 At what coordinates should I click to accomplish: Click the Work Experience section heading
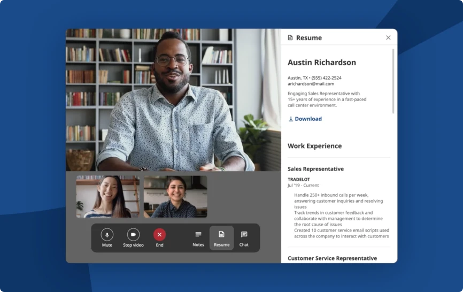314,146
